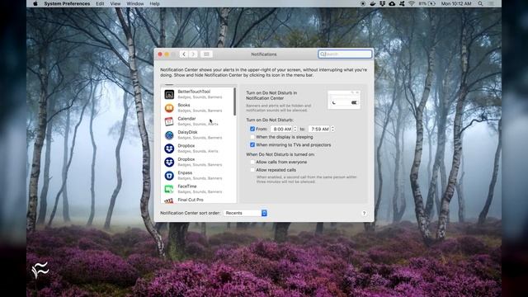Disable When mirroring to TVs and projectors

click(x=252, y=145)
